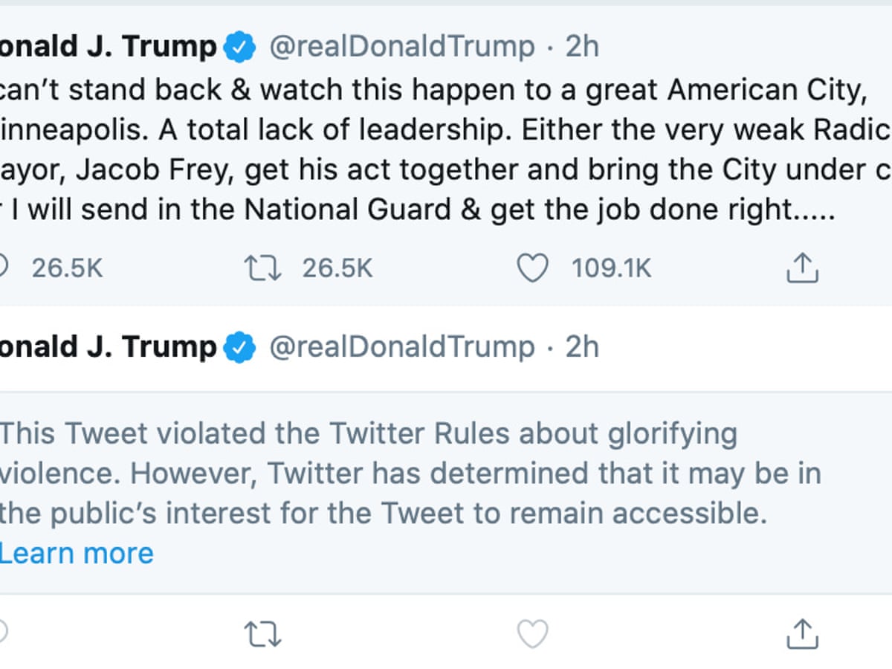This screenshot has width=892, height=669.
Task: Like the first tweet with 109.1K likes
Action: [532, 268]
